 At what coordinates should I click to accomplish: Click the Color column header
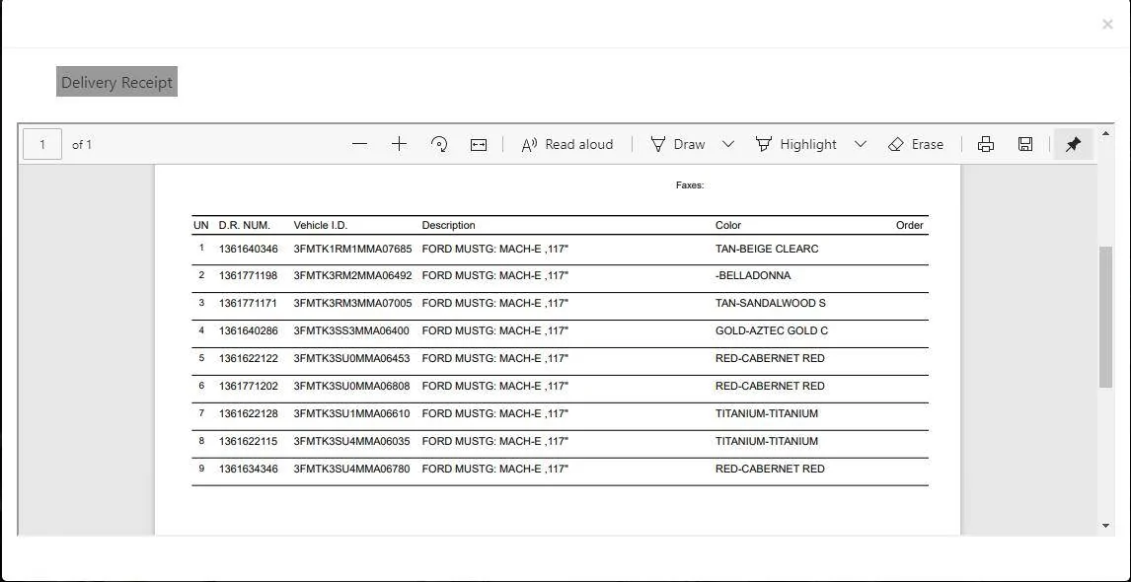pyautogui.click(x=727, y=225)
